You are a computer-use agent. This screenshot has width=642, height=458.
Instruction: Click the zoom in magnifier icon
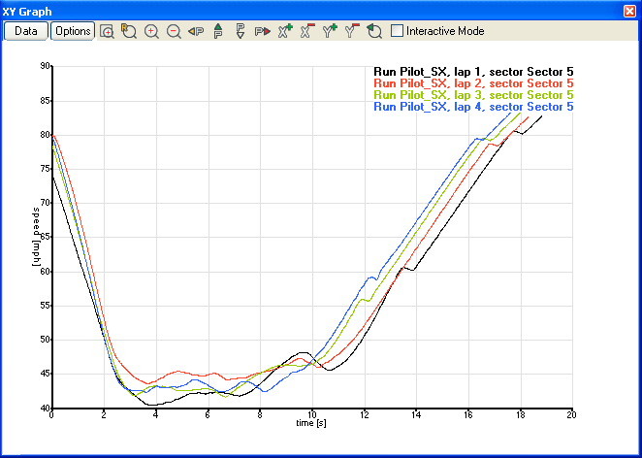coord(151,31)
